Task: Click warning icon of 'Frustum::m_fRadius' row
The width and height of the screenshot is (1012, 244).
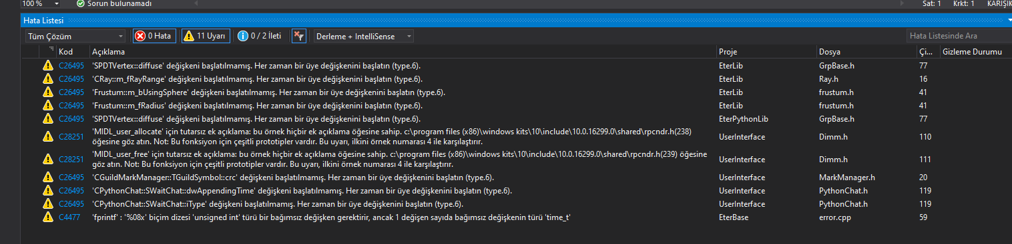Action: coord(47,106)
